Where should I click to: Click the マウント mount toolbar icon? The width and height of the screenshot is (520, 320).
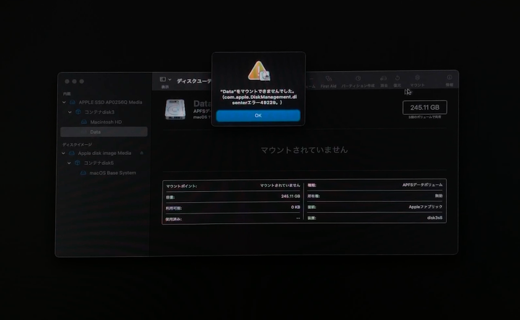pos(417,78)
